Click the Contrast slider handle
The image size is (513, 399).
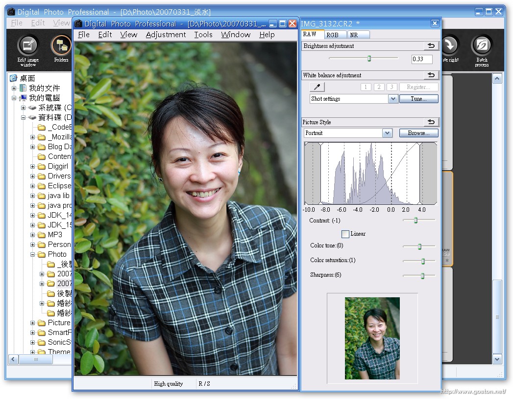tap(416, 221)
